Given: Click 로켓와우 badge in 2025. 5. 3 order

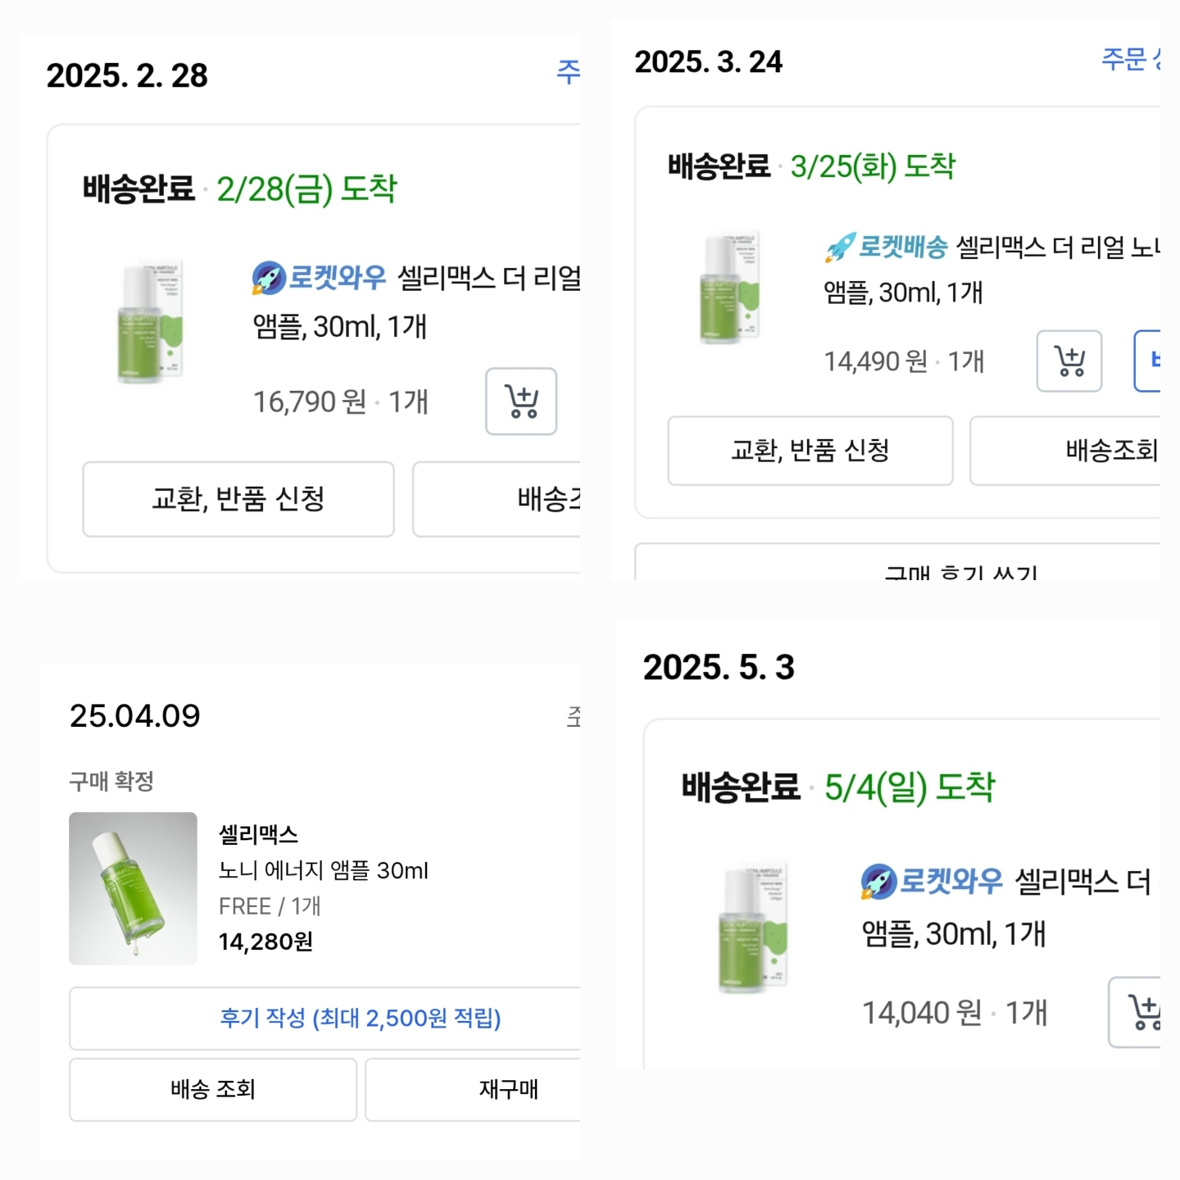Looking at the screenshot, I should tap(933, 881).
